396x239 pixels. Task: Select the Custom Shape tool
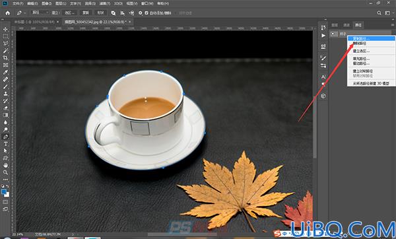coord(5,158)
